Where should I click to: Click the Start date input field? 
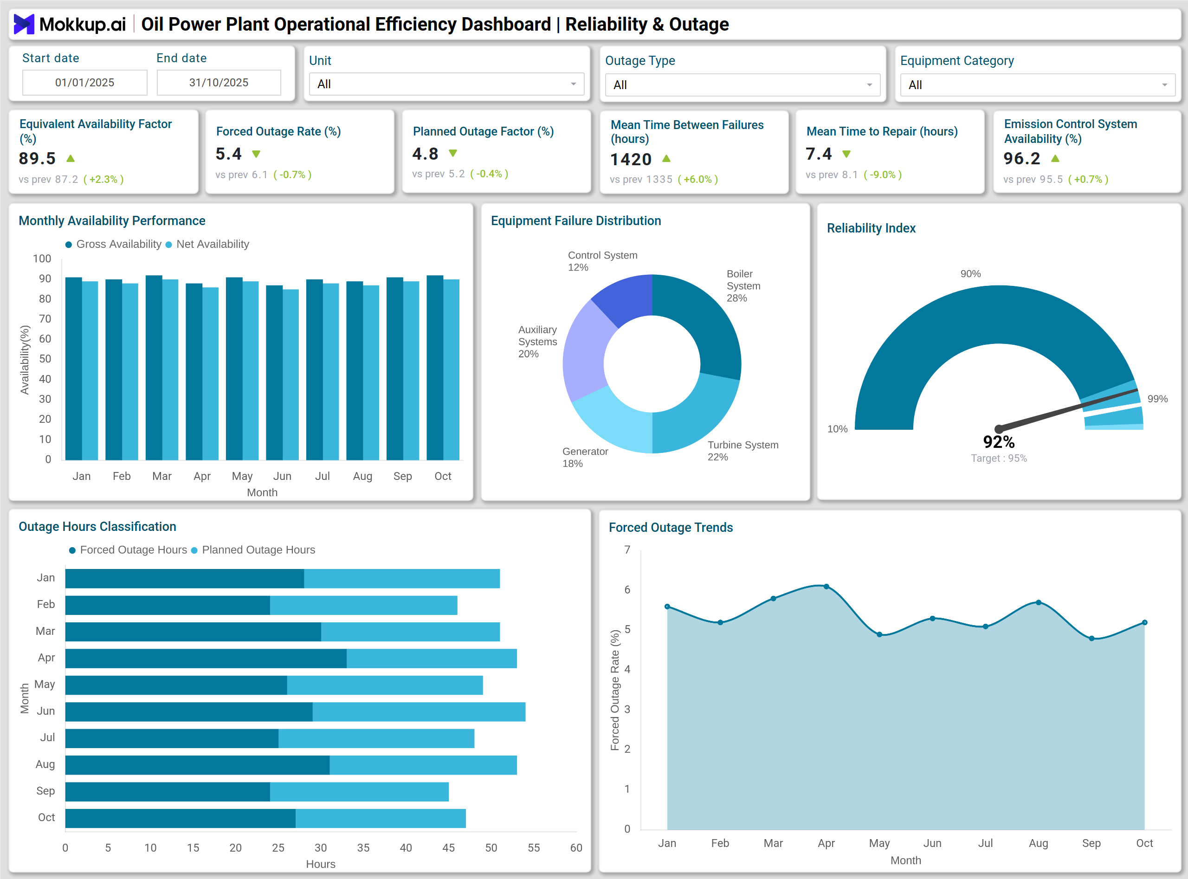pyautogui.click(x=84, y=83)
